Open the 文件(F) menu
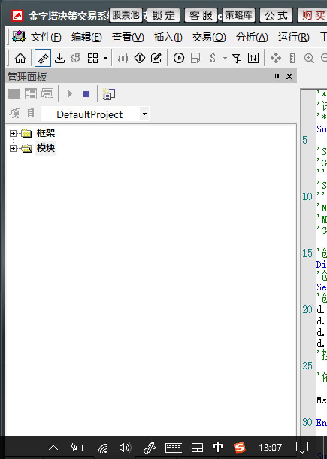The width and height of the screenshot is (327, 459). click(46, 37)
